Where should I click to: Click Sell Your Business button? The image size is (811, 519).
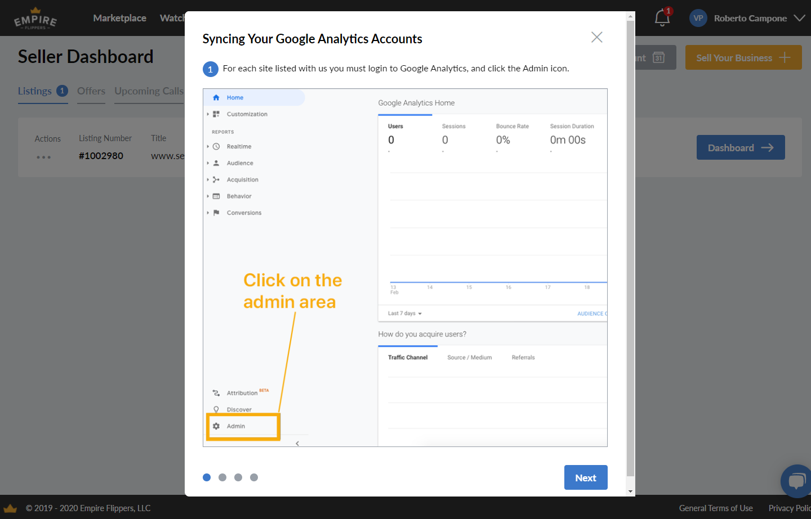point(743,57)
